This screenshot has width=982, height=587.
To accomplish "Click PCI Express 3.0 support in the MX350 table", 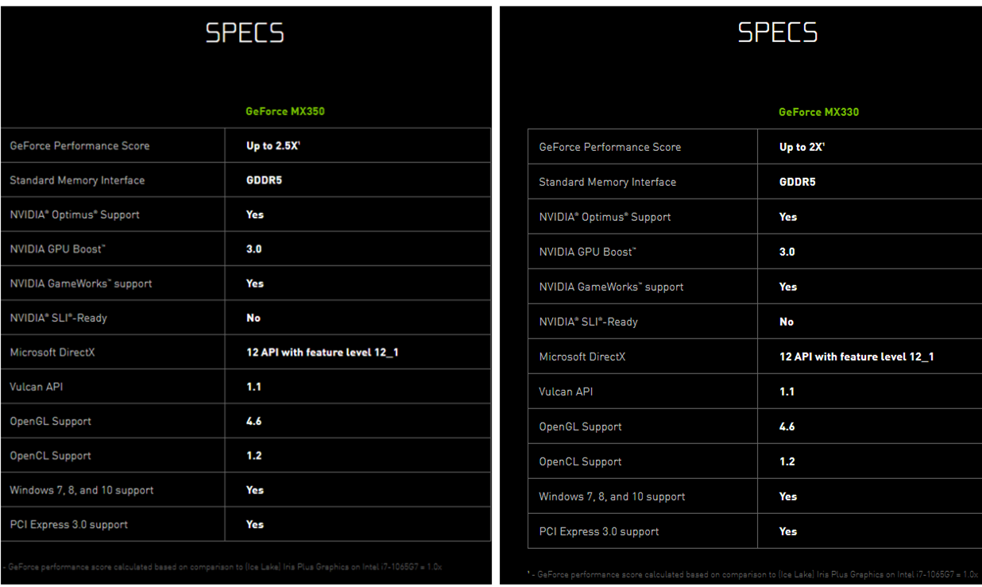I will pos(68,524).
